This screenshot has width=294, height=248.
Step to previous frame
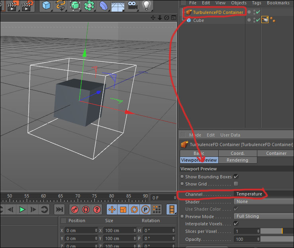[x=11, y=209]
